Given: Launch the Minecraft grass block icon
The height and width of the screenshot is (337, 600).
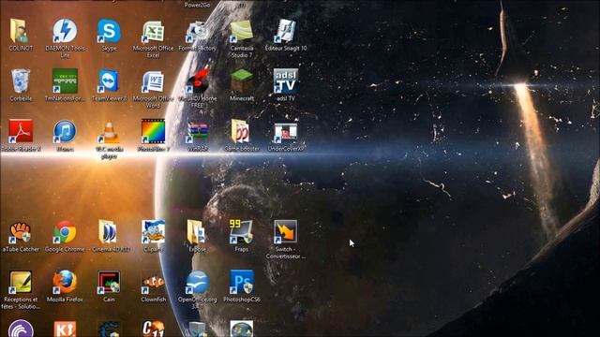Looking at the screenshot, I should tap(242, 81).
